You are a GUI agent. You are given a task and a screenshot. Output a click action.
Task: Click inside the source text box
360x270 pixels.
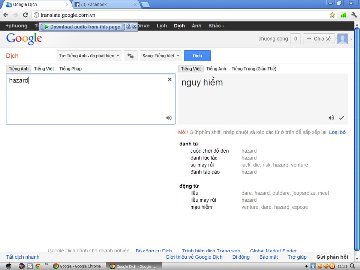tap(91, 99)
